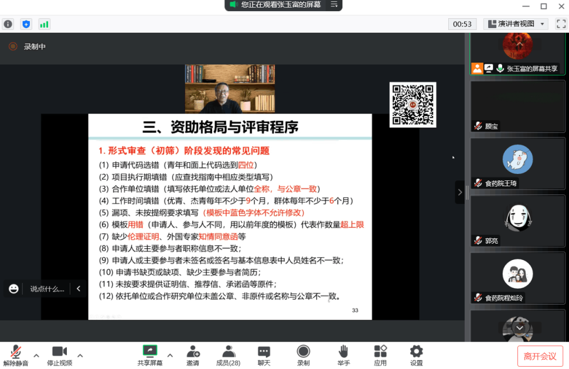Click the blue security shield icon

[x=26, y=24]
